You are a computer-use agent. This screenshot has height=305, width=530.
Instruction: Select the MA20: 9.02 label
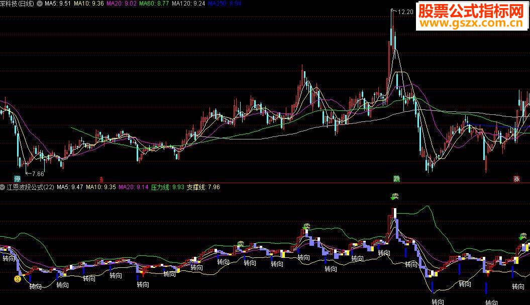tap(122, 4)
